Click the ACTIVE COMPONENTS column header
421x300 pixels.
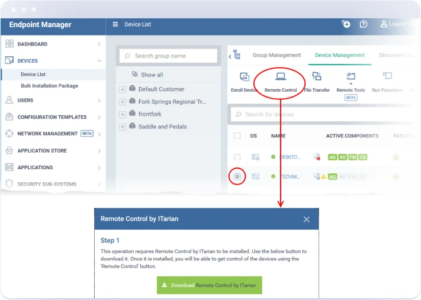coord(352,136)
